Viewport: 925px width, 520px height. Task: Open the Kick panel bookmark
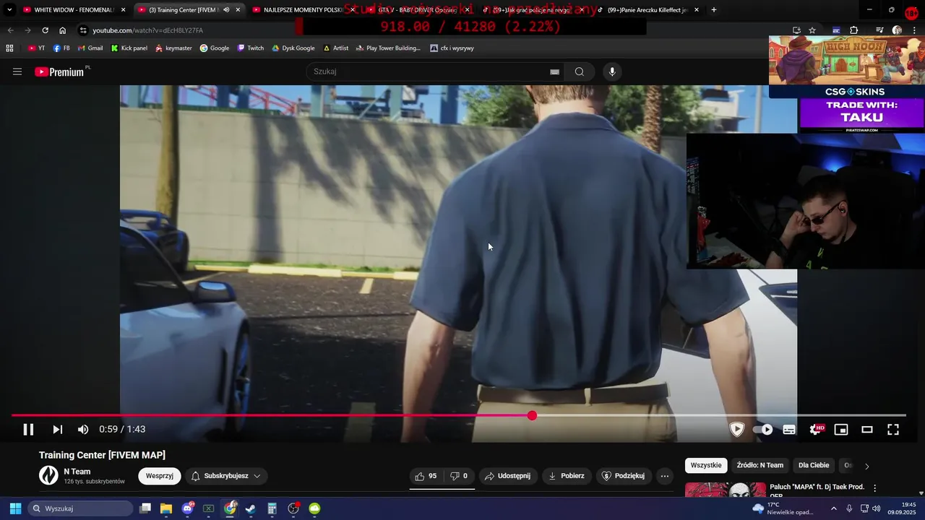point(129,48)
